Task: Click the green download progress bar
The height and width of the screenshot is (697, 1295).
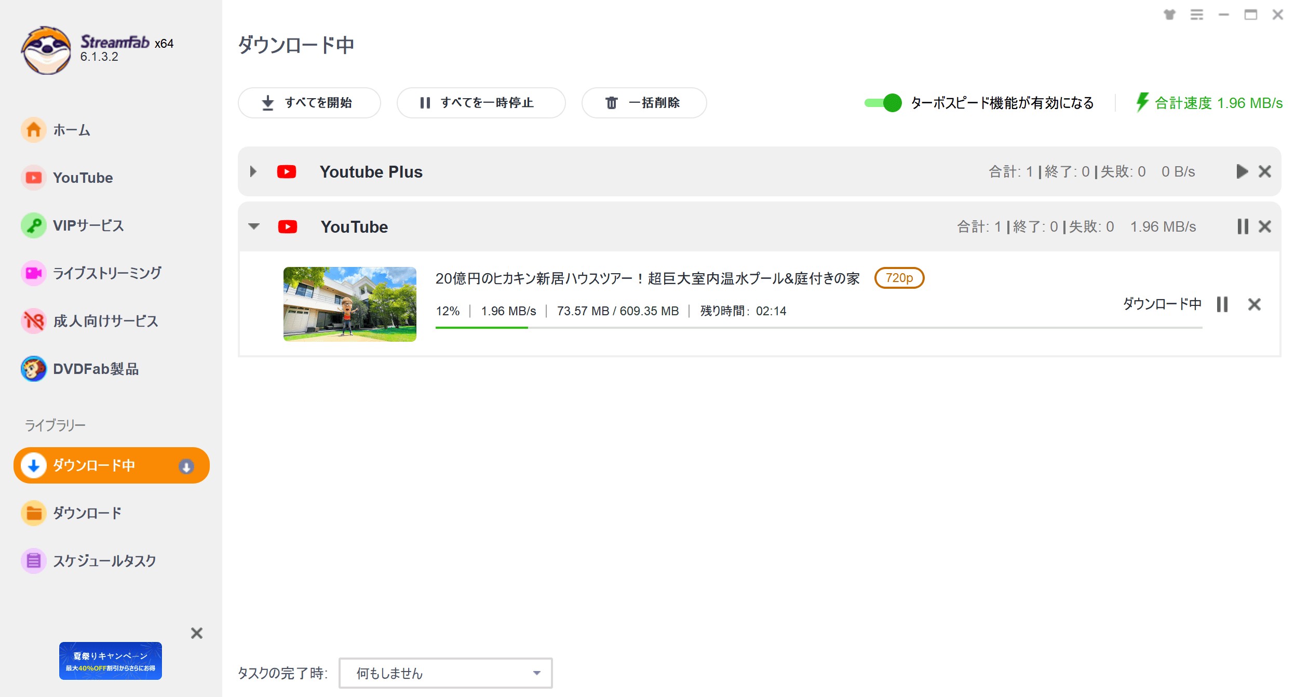Action: (x=481, y=327)
